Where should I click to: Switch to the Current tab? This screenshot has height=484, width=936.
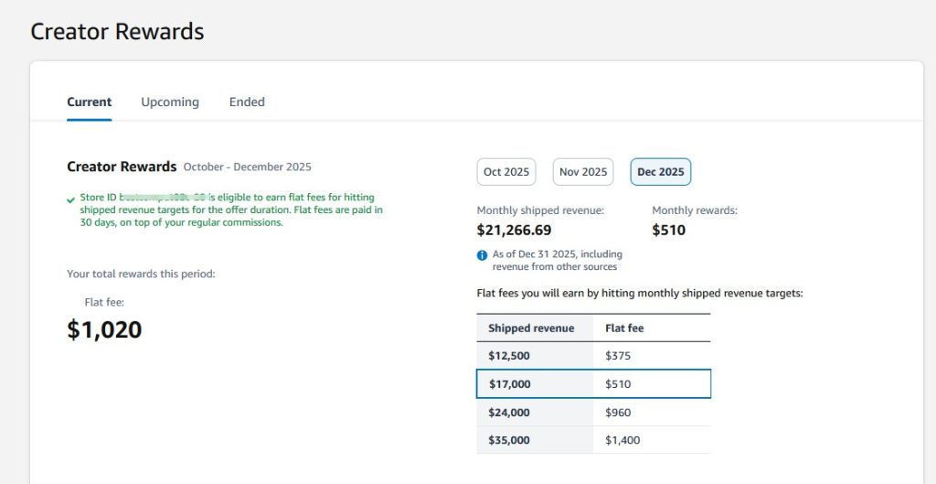(90, 102)
